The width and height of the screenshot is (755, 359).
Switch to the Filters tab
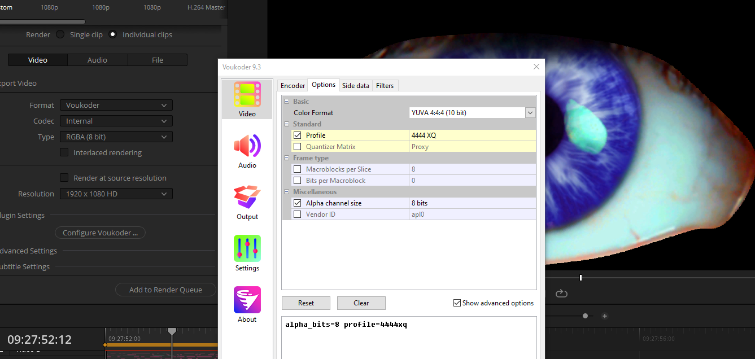385,86
